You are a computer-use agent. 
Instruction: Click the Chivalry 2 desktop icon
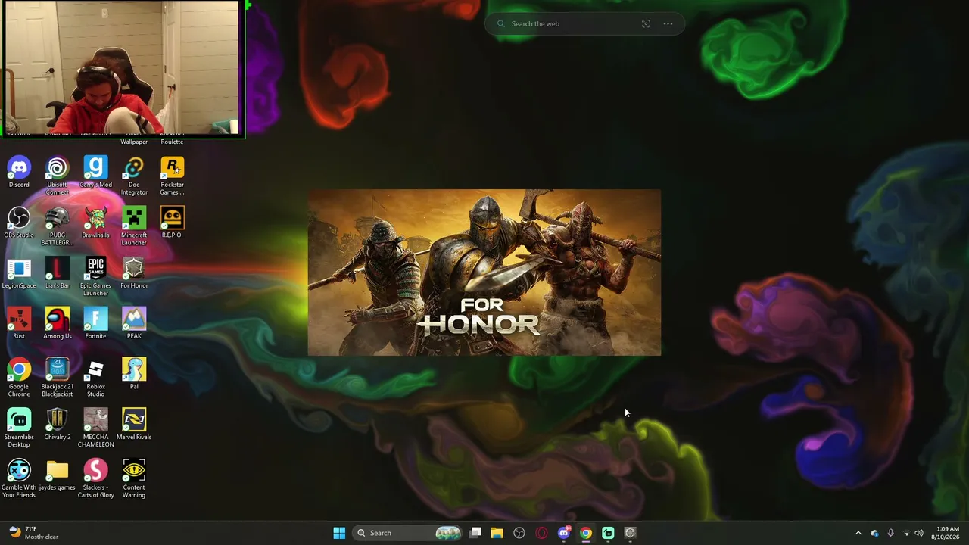coord(58,425)
